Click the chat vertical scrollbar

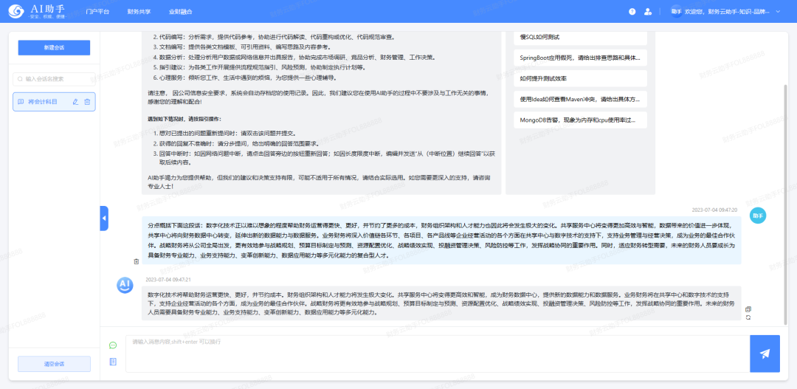(x=787, y=204)
